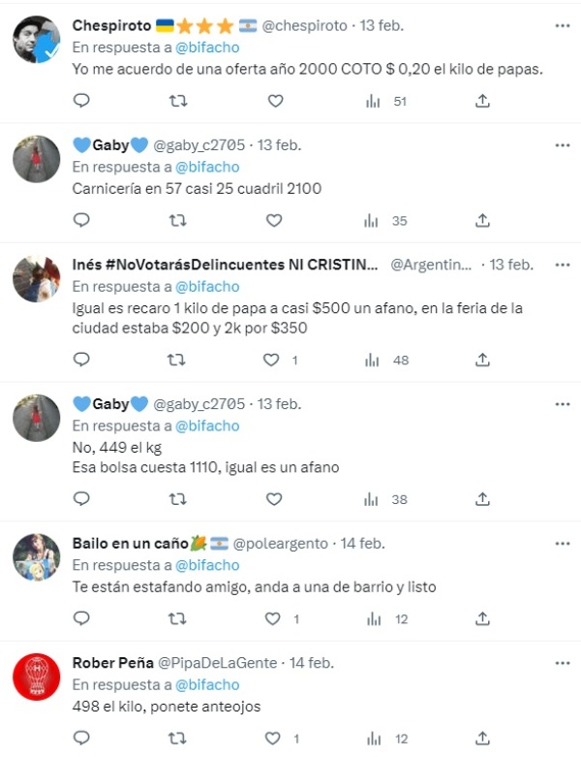Share Gaby's Carnicería tweet
This screenshot has height=757, width=581.
click(483, 221)
